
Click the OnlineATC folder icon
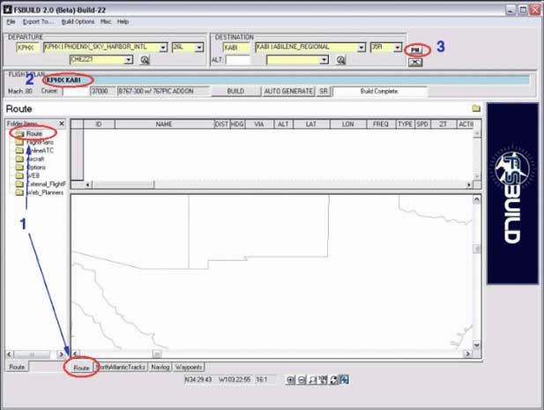pos(19,151)
